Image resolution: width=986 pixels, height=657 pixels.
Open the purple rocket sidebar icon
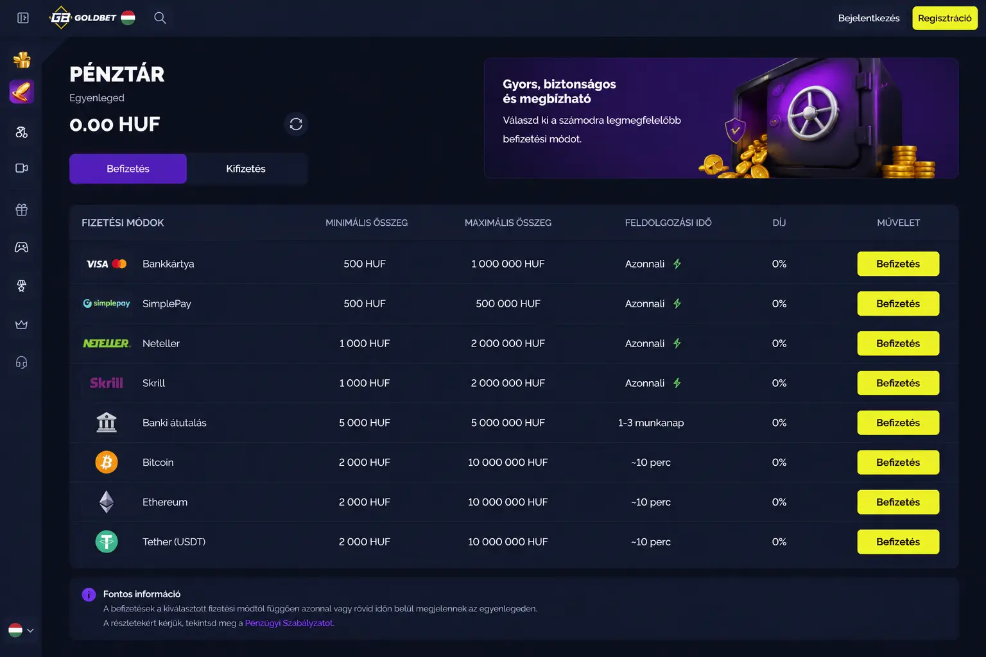pyautogui.click(x=22, y=92)
